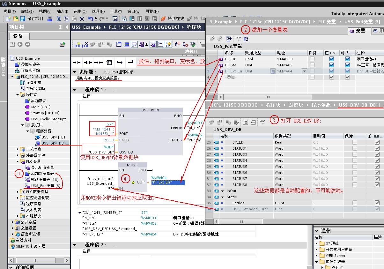
Task: Click the undo arrow icon
Action: (x=91, y=19)
